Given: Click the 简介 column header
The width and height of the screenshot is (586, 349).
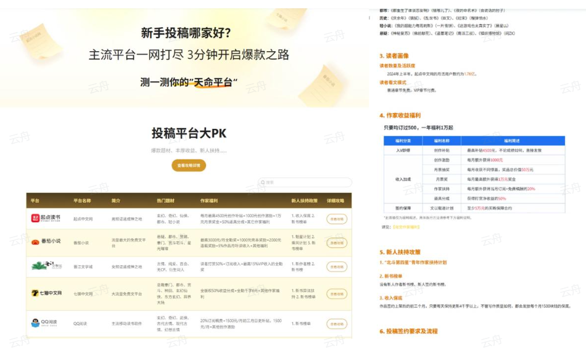Looking at the screenshot, I should pos(116,200).
